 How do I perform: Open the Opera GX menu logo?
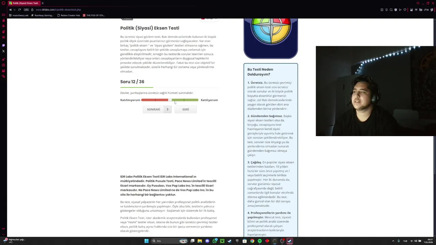[x=3, y=3]
